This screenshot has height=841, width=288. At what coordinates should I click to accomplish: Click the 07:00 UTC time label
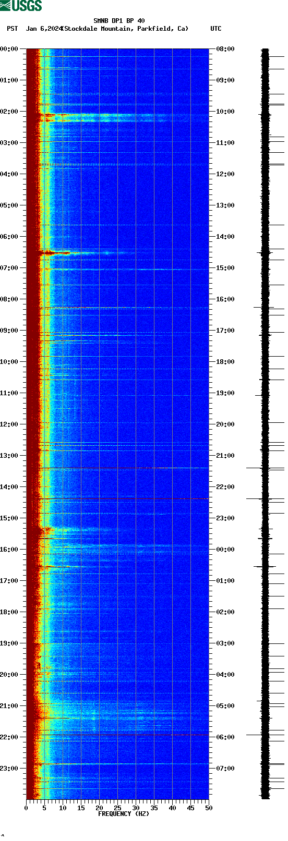click(x=225, y=769)
